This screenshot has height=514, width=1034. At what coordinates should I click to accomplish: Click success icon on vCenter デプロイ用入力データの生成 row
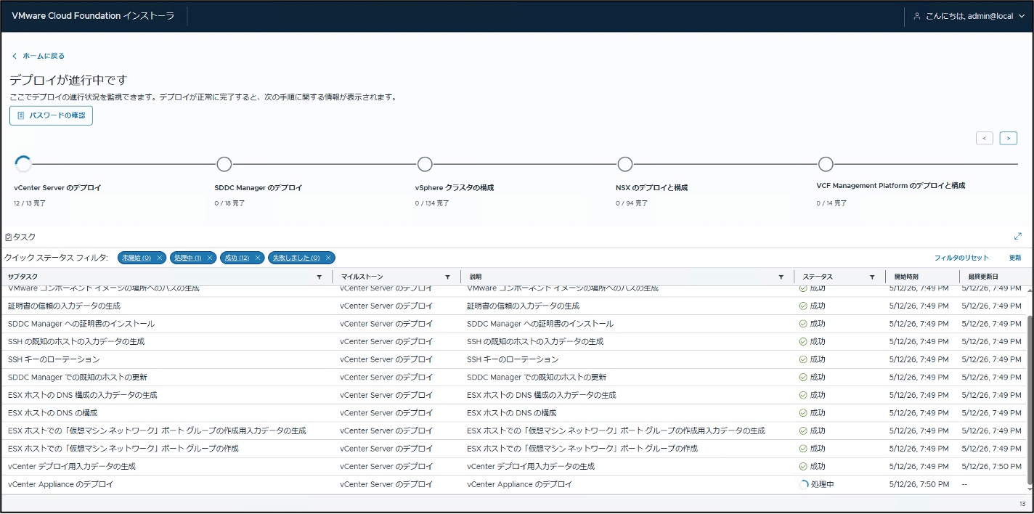803,466
